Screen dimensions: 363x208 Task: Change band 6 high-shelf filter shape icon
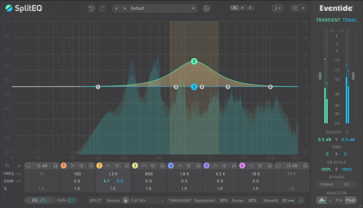pyautogui.click(x=251, y=166)
